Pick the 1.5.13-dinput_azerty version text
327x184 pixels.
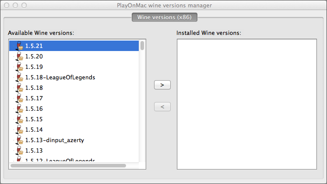[x=54, y=140]
